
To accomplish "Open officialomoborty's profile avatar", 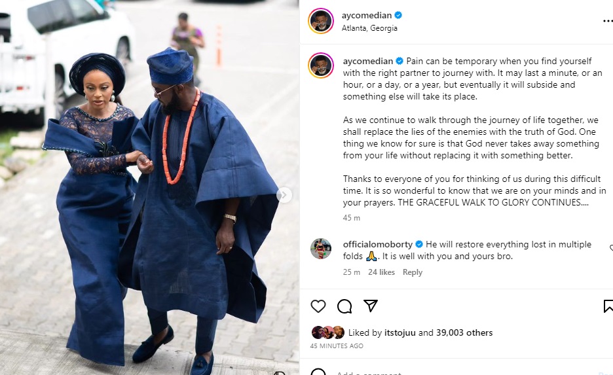I will coord(321,249).
